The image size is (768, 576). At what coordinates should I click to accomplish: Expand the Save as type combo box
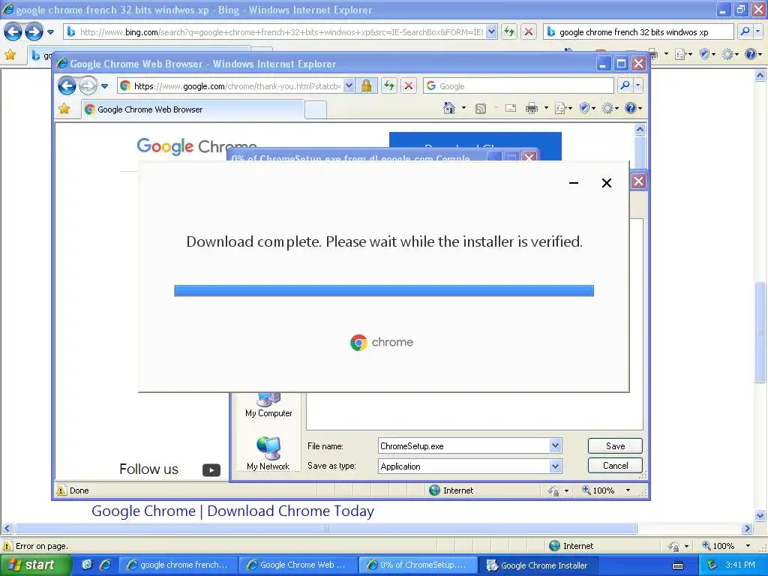point(555,466)
